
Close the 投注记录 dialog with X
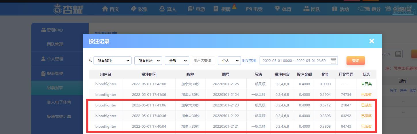372,41
